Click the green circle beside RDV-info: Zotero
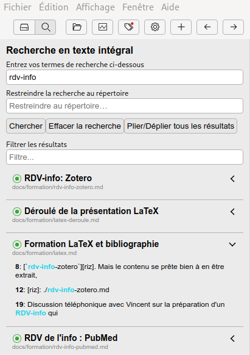 (x=17, y=179)
